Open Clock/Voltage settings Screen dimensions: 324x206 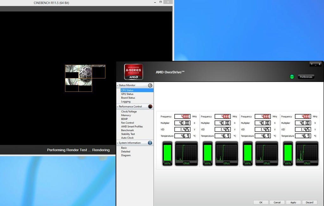[129, 112]
